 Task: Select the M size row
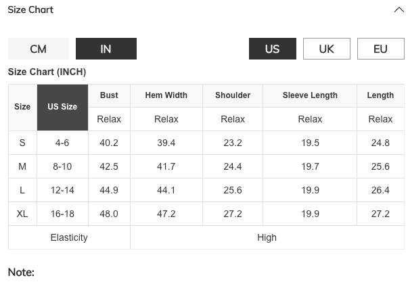coord(22,166)
